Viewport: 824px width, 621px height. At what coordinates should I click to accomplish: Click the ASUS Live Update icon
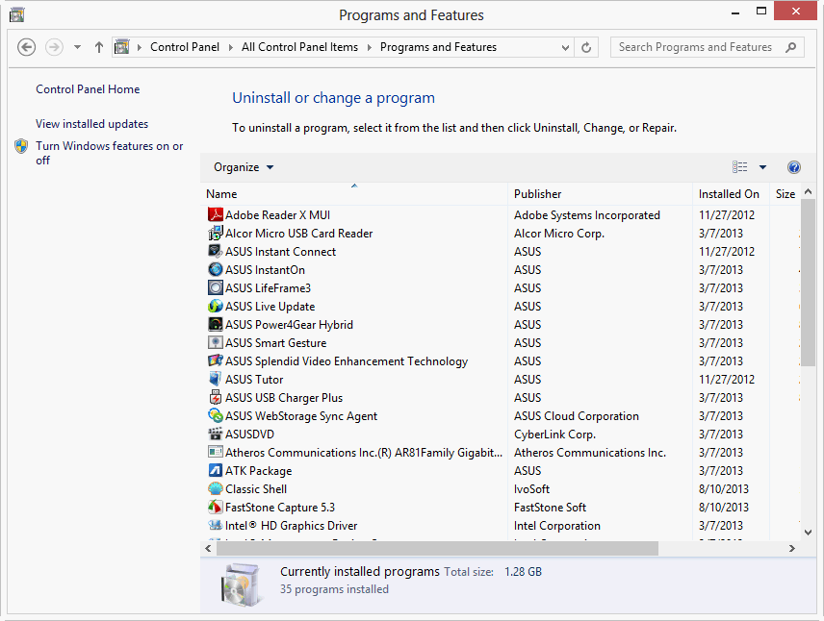pyautogui.click(x=216, y=306)
